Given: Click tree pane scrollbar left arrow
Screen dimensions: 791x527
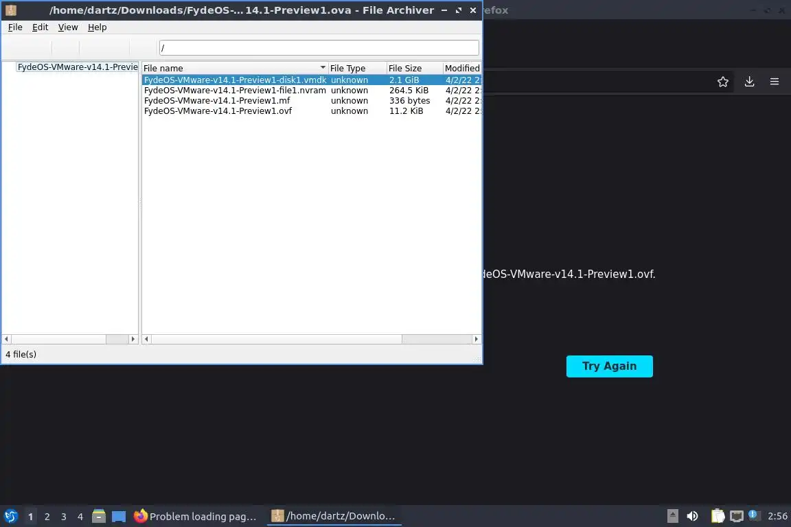Looking at the screenshot, I should tap(7, 339).
